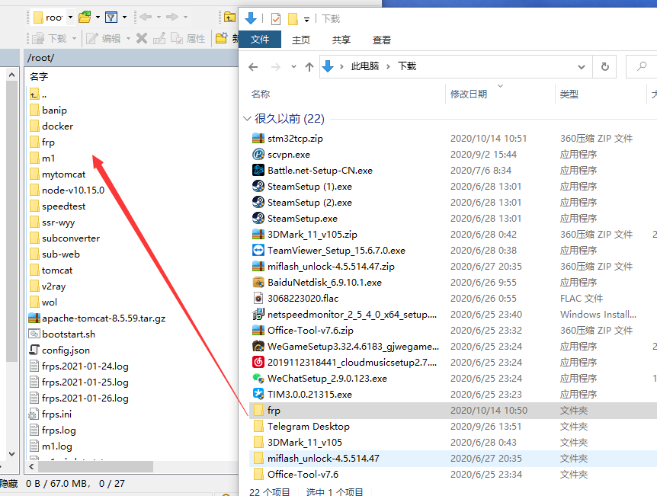
Task: Expand the Explorer address bar history dropdown
Action: (581, 67)
